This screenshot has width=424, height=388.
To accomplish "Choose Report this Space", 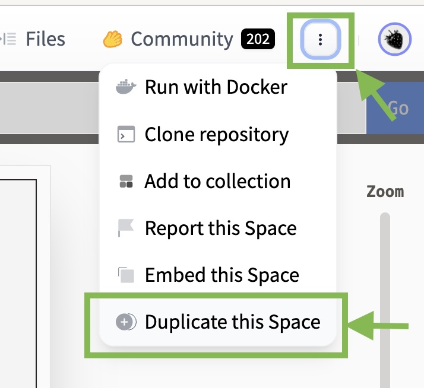I will click(220, 228).
